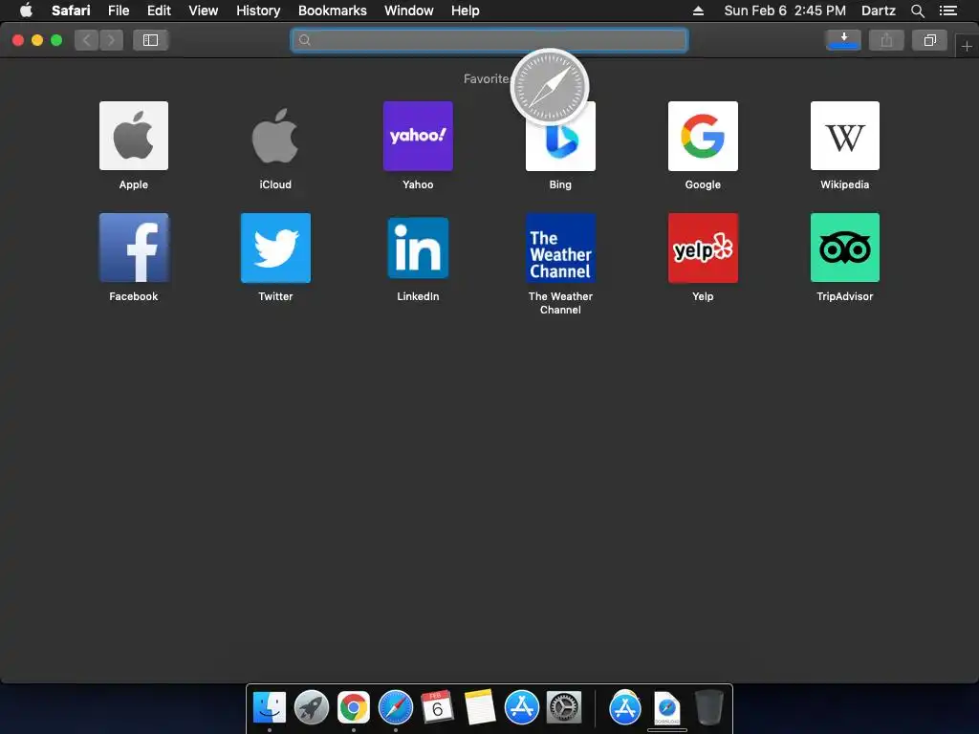Open the Apple favorite tile
This screenshot has width=979, height=734.
134,136
